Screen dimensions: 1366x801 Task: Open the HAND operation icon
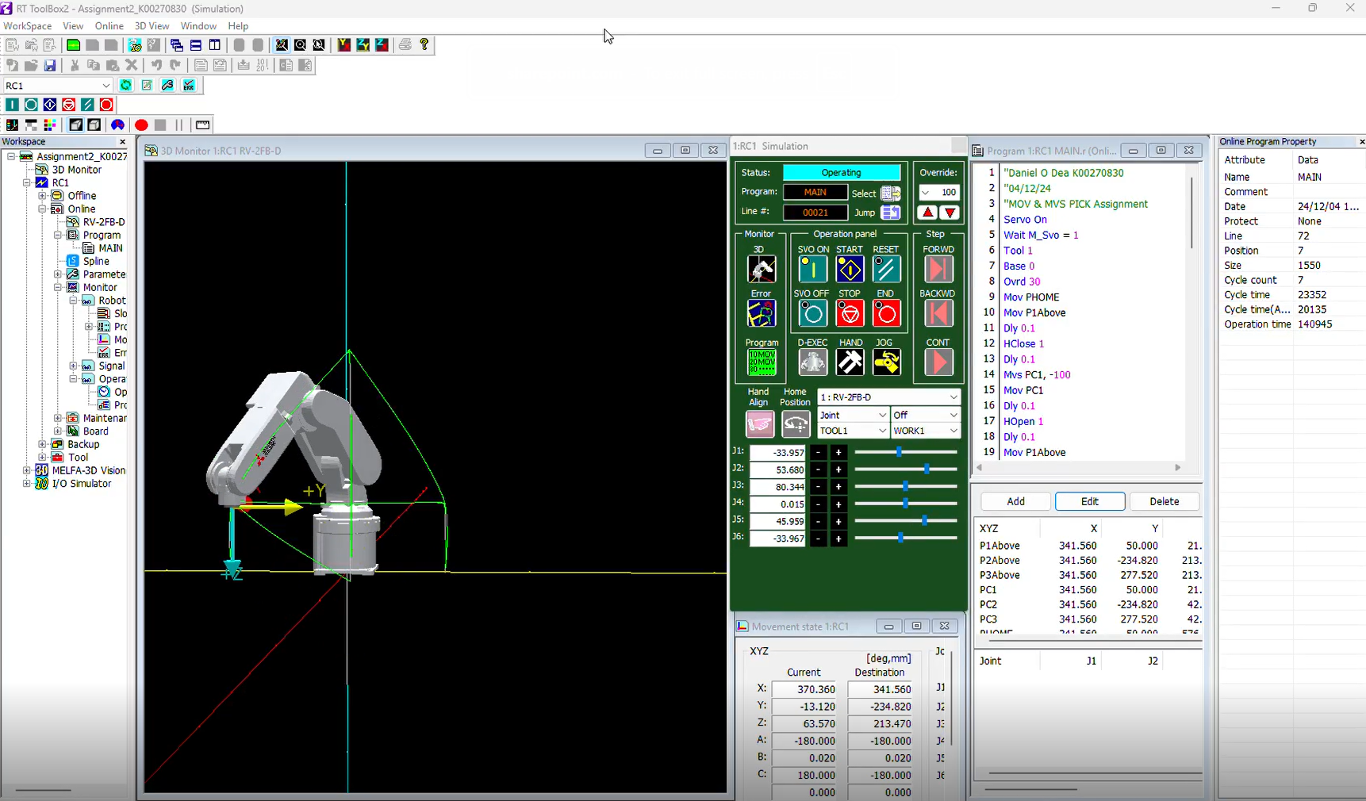pos(850,362)
